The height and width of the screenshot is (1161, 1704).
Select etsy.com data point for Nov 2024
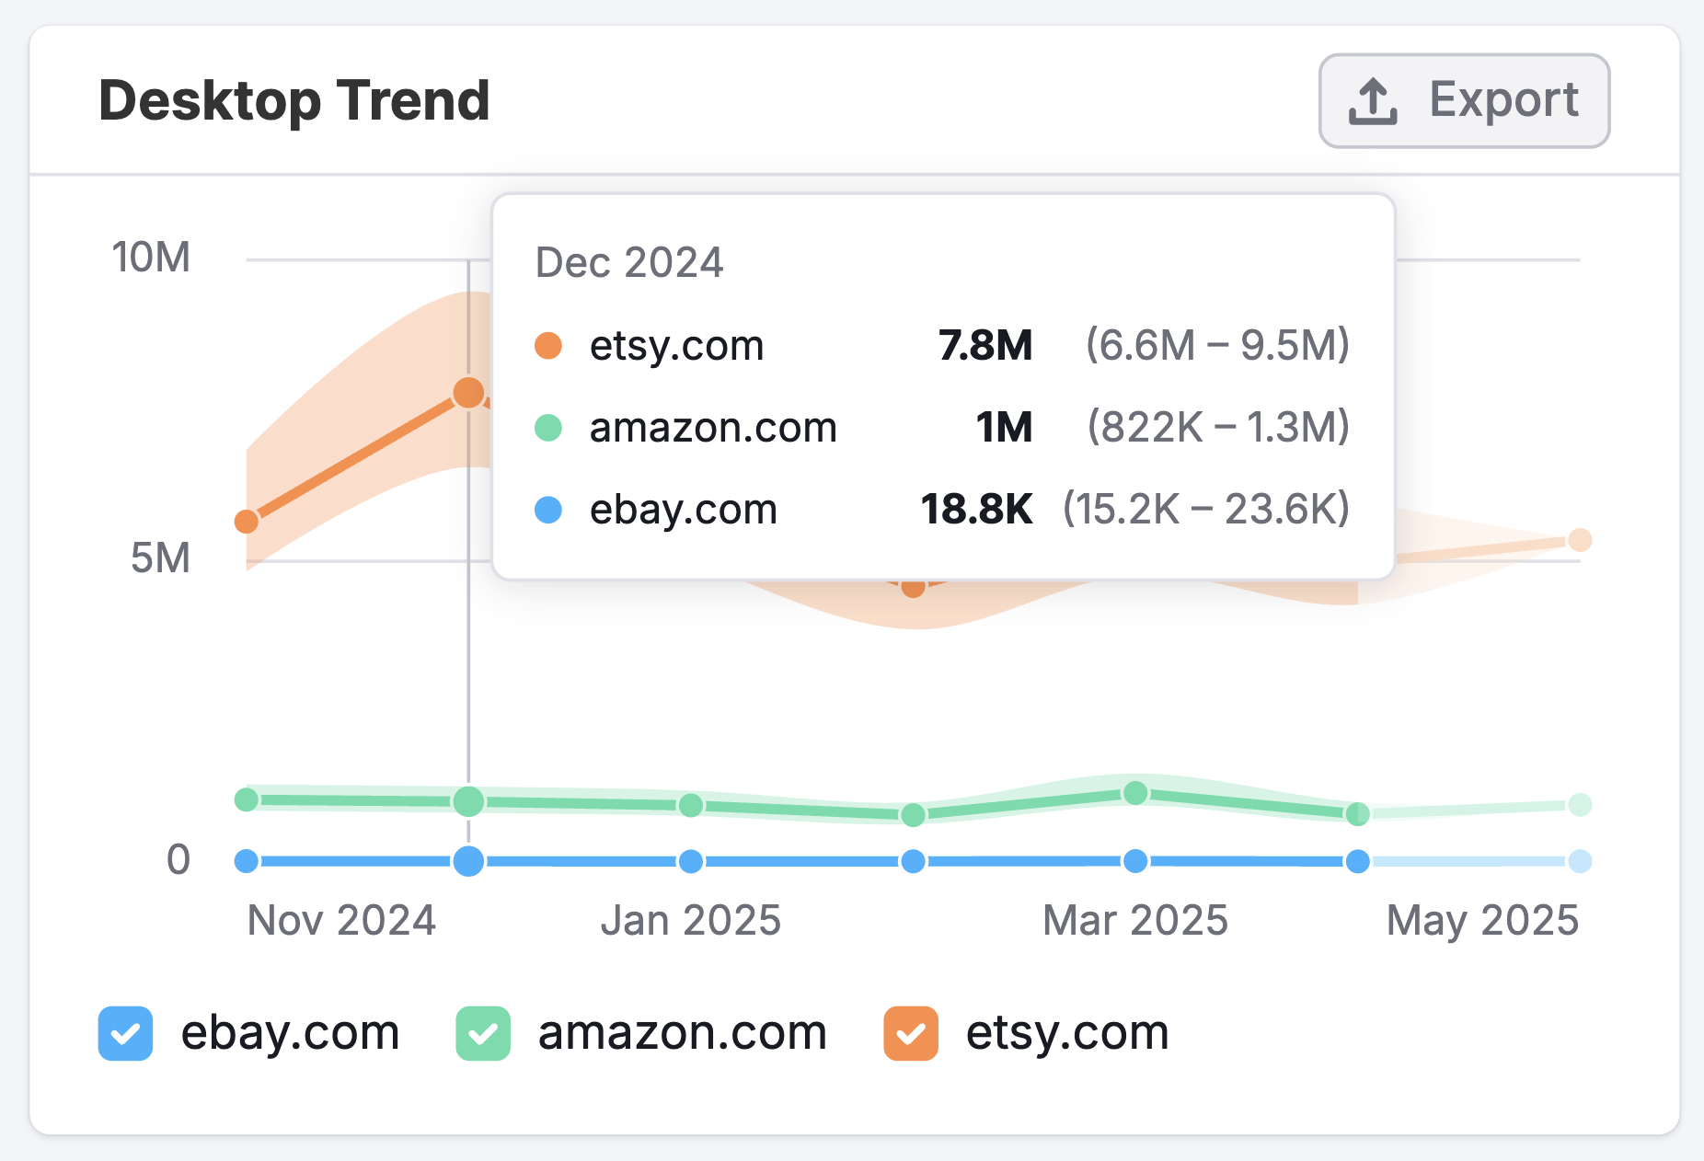click(247, 522)
